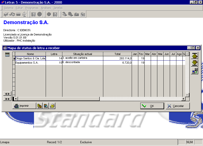
Task: Click the Fev value for Diogo Santos
Action: click(x=141, y=58)
